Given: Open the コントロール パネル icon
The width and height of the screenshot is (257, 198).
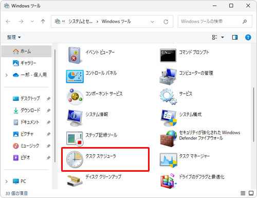Looking at the screenshot, I should (75, 76).
